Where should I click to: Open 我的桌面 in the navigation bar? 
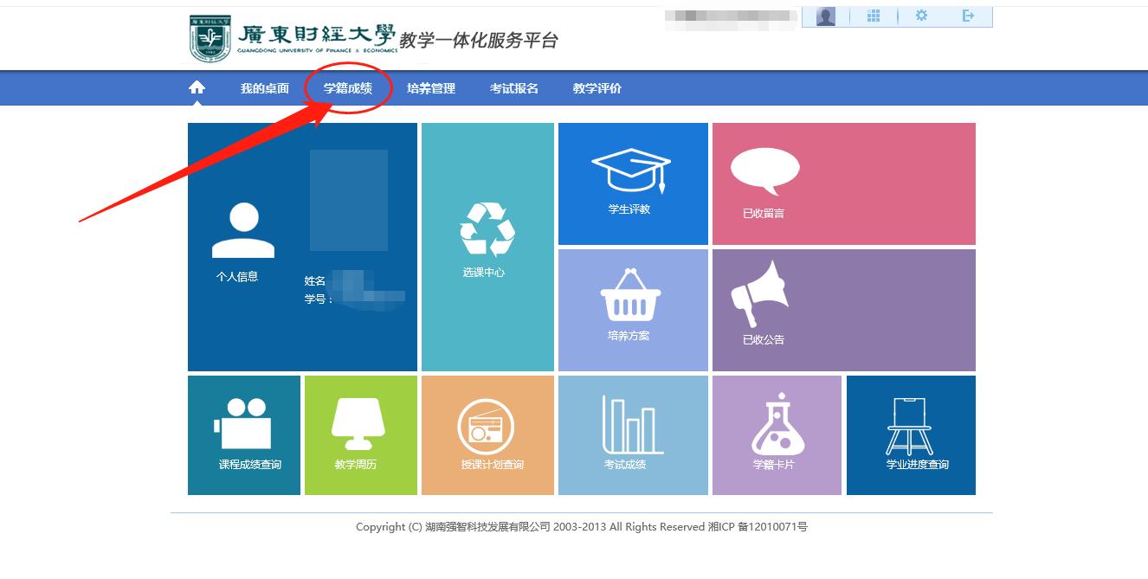pyautogui.click(x=265, y=88)
